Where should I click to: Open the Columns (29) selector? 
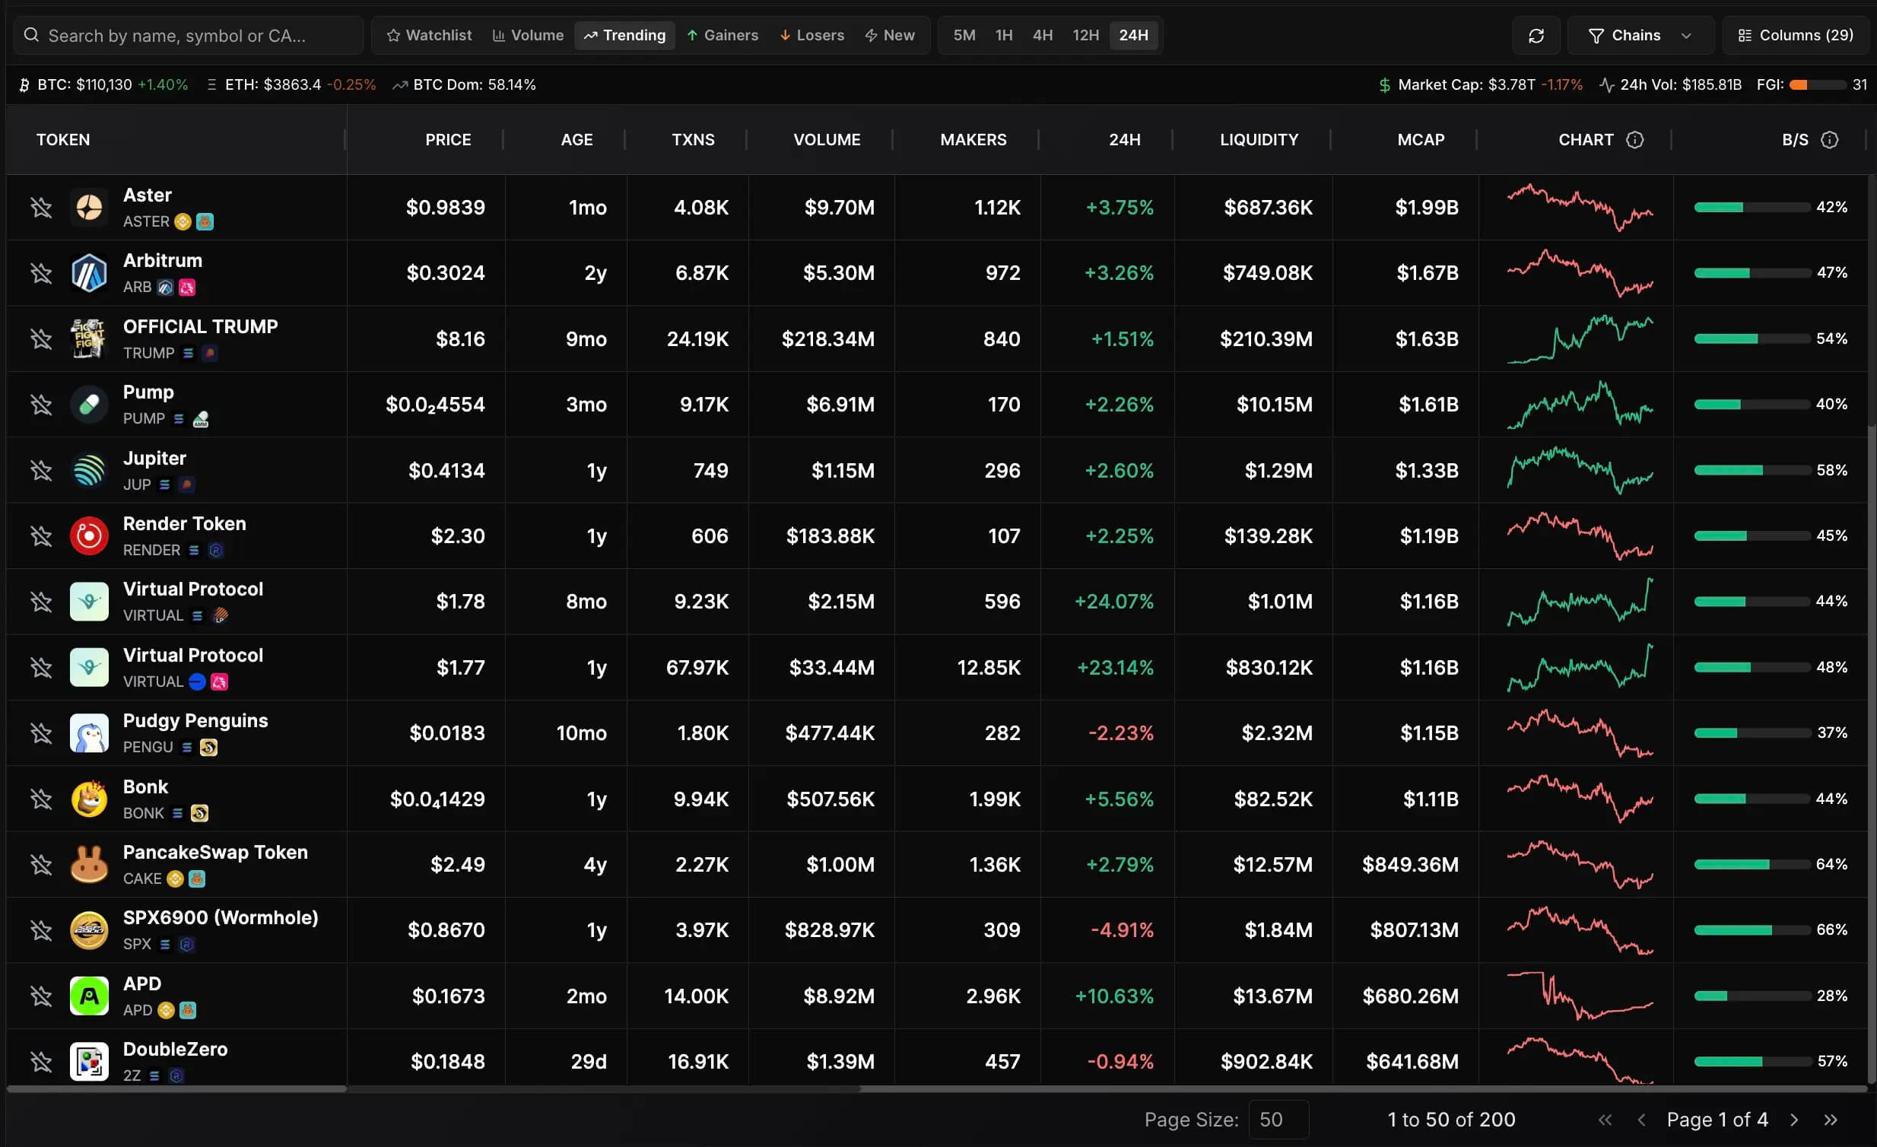pyautogui.click(x=1796, y=35)
